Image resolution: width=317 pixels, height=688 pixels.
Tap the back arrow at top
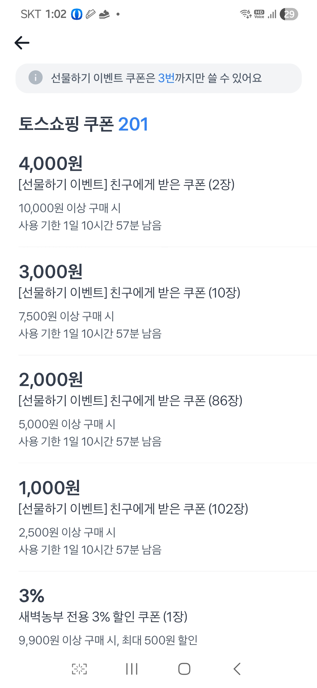coord(22,43)
